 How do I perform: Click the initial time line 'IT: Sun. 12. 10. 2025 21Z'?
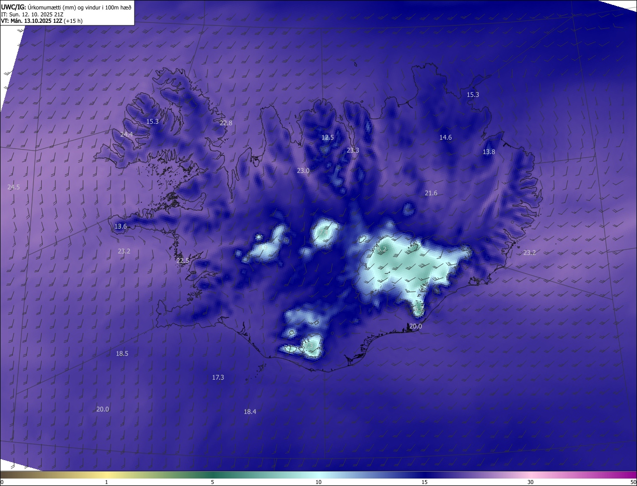(x=33, y=14)
